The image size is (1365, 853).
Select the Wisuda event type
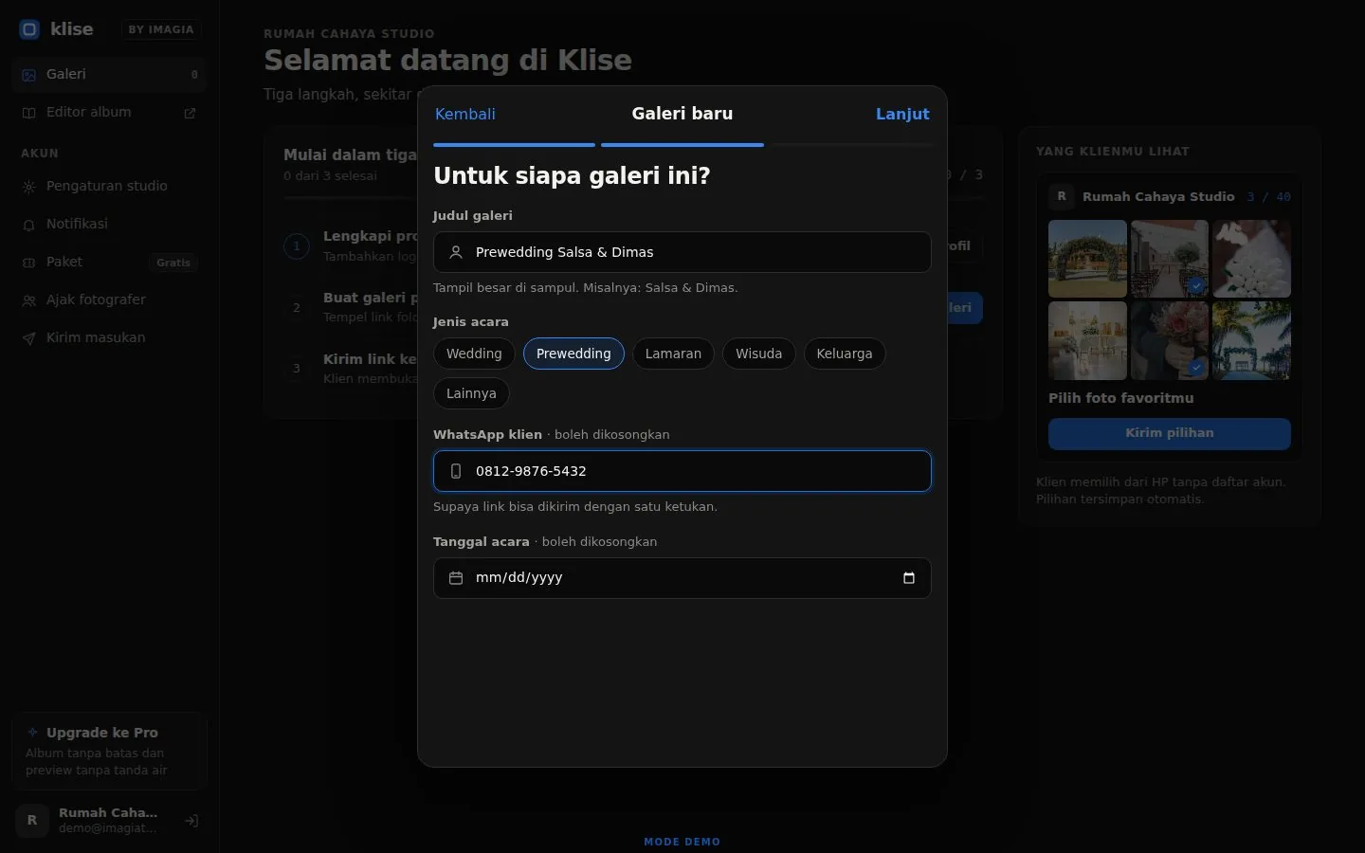coord(759,354)
